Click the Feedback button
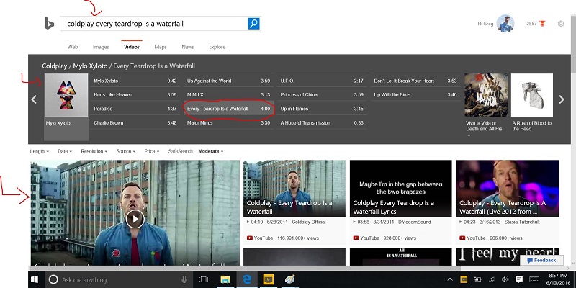The width and height of the screenshot is (576, 288). pos(541,260)
